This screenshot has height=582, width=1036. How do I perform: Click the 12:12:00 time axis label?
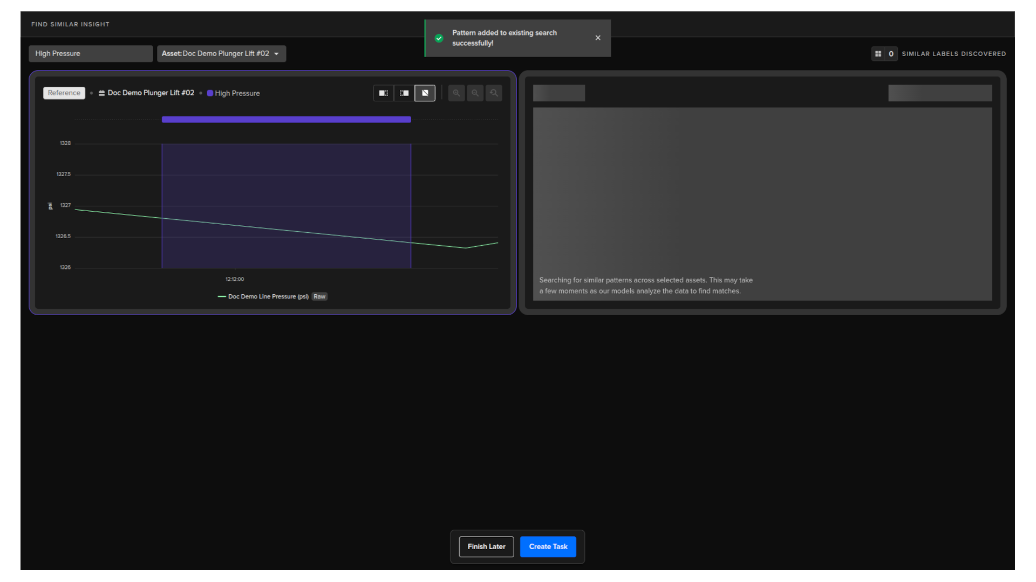click(235, 279)
